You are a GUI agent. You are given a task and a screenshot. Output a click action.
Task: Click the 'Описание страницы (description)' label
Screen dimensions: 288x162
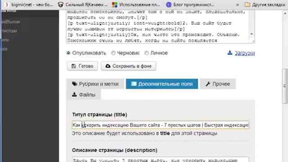(115, 150)
